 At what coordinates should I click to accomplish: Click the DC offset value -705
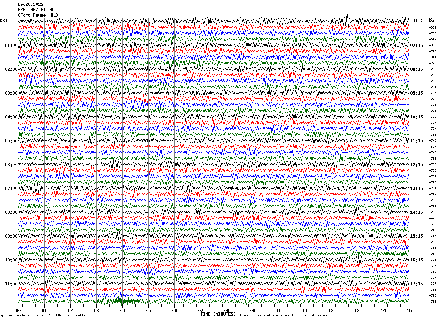[x=433, y=260]
